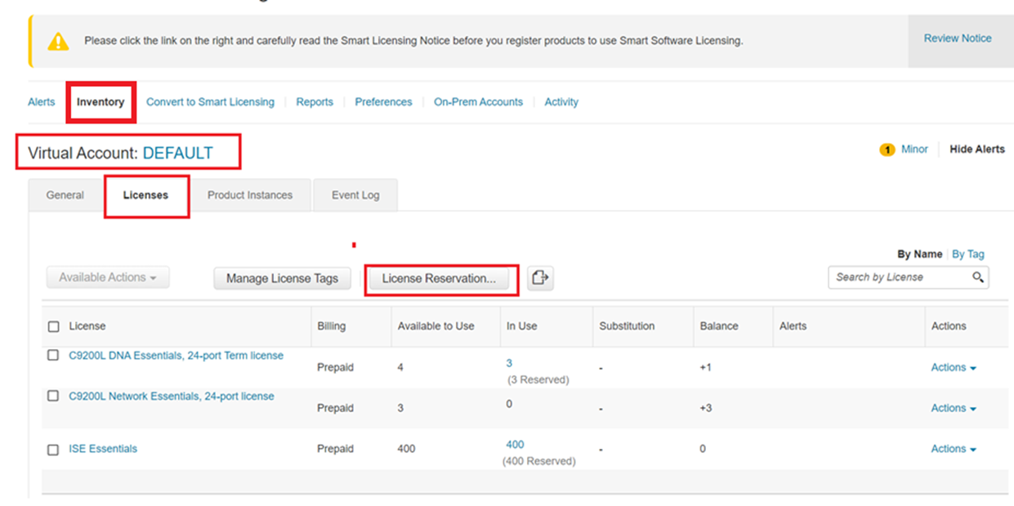Open the Activity navigation item
Image resolution: width=1014 pixels, height=506 pixels.
tap(561, 102)
